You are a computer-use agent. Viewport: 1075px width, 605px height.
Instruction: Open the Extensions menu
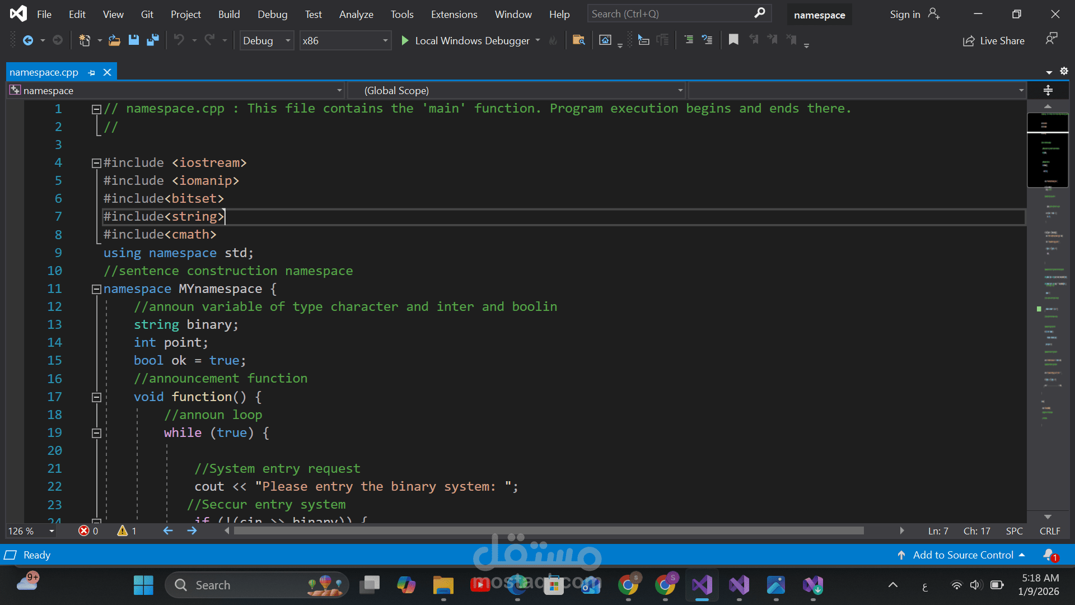click(454, 15)
